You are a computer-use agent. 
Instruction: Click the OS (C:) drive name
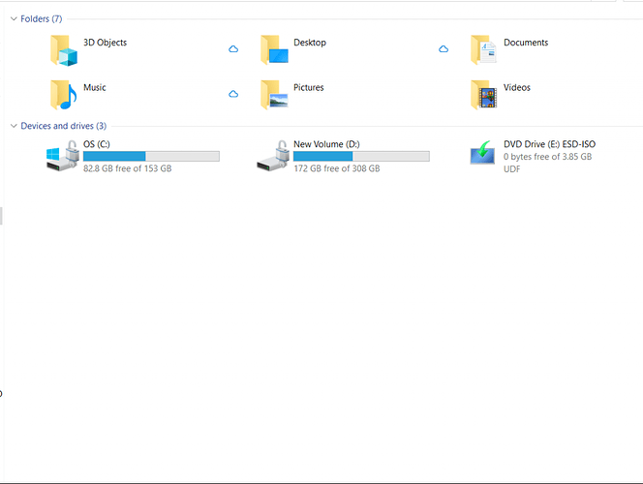(x=97, y=144)
